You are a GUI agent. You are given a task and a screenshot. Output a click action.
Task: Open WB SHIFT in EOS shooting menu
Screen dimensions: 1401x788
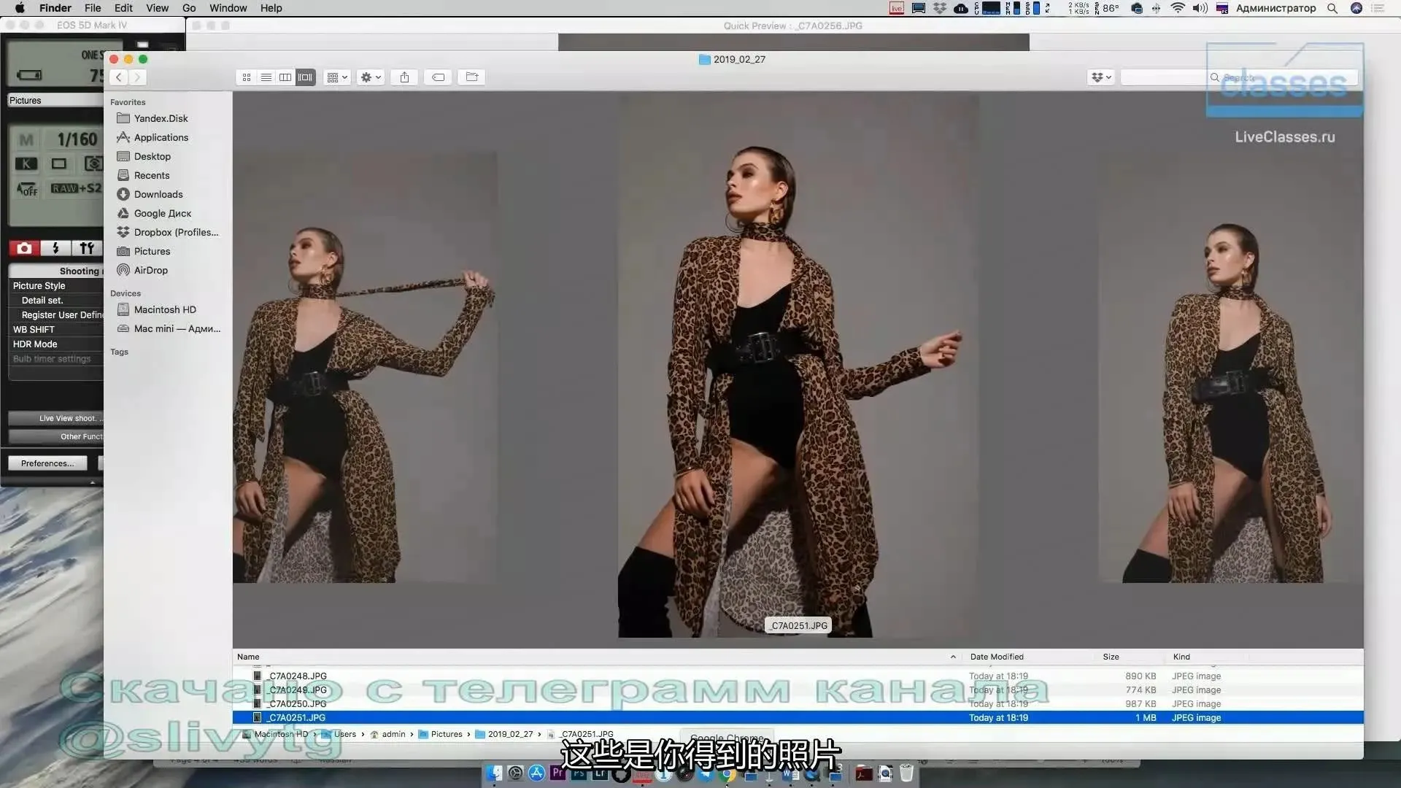point(56,330)
